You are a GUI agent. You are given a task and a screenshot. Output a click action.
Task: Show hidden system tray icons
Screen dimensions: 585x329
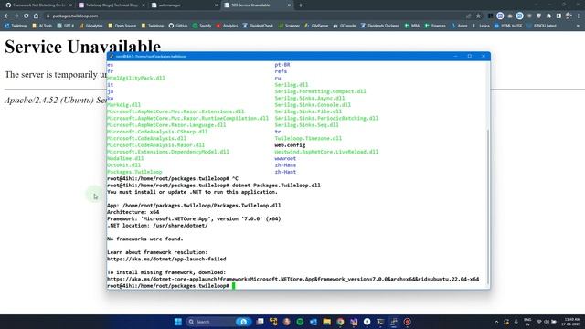496,322
